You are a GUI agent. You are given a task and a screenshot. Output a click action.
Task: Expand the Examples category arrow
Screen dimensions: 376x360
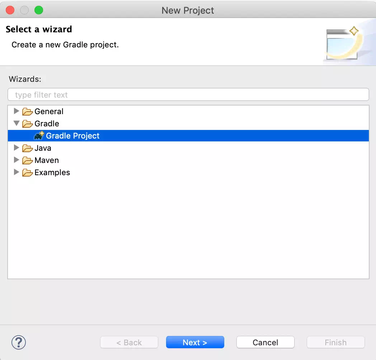point(16,172)
